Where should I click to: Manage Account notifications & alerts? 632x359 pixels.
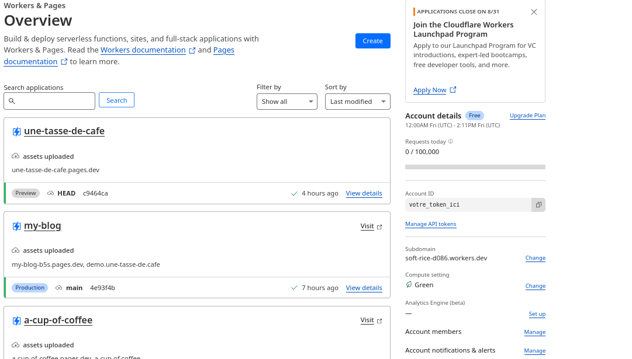535,351
